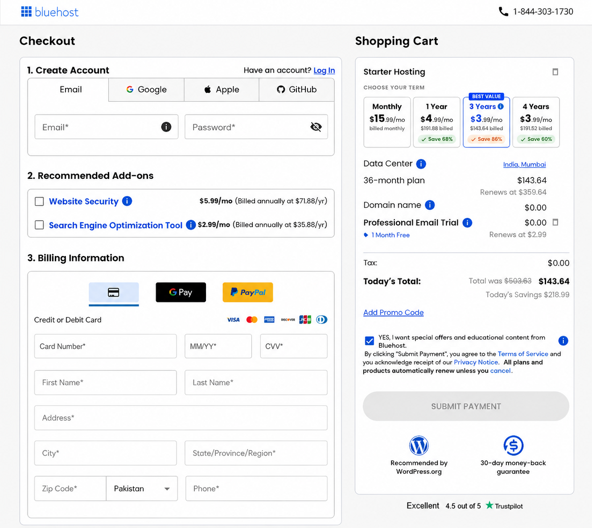Change data center via India, Mumbai link
The image size is (592, 528).
tap(524, 165)
